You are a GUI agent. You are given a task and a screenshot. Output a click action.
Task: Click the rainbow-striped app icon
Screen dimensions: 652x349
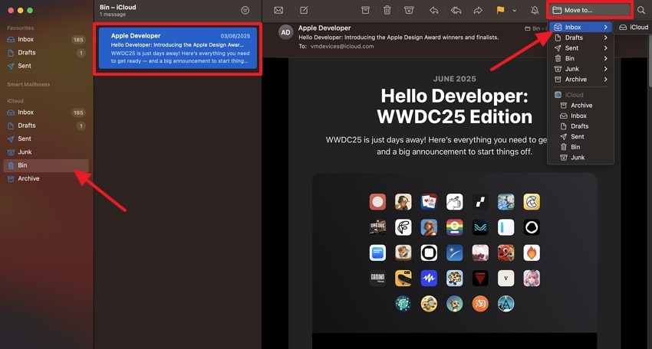[x=455, y=227]
